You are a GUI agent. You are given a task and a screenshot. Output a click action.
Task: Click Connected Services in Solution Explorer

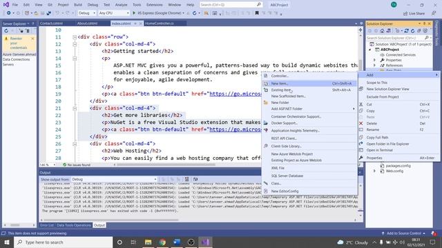tap(401, 55)
